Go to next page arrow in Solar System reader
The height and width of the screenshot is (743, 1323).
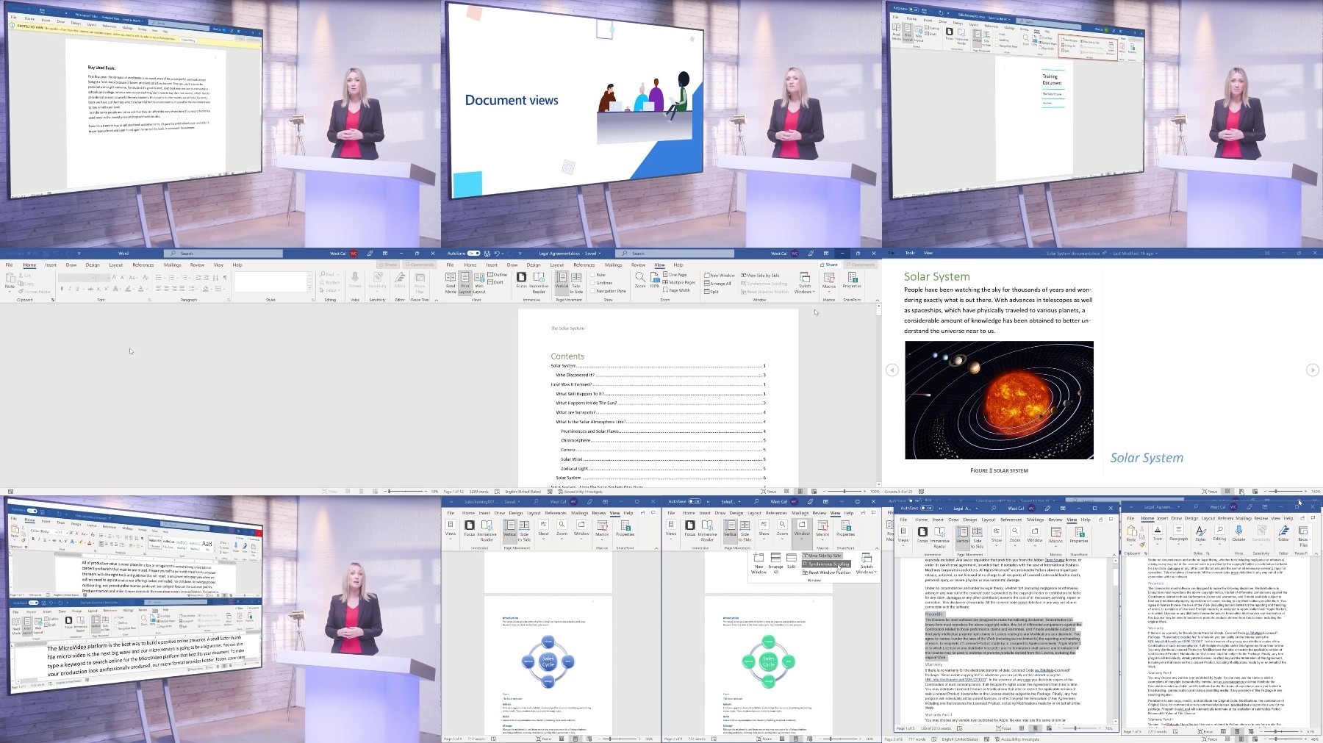coord(1312,370)
